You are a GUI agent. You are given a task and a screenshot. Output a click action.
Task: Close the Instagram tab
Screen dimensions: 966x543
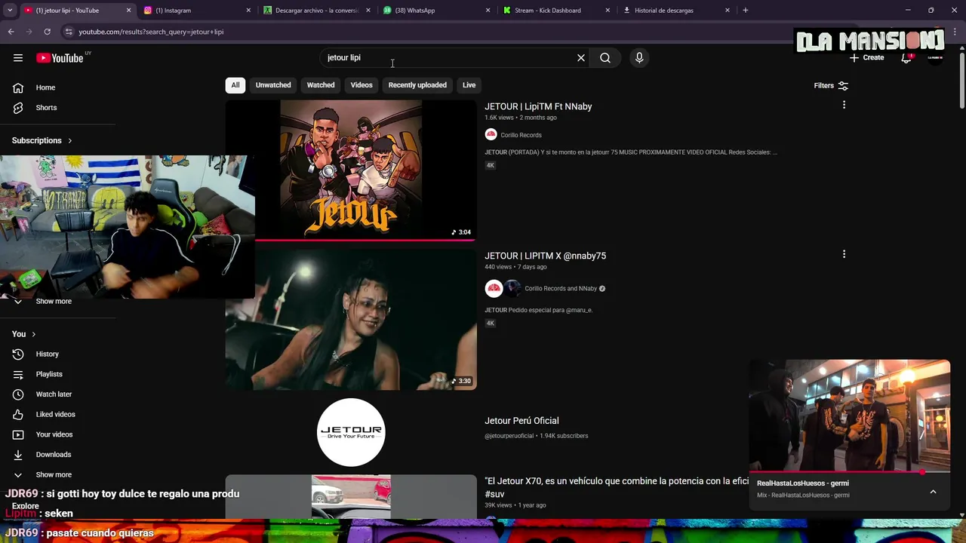click(x=248, y=11)
